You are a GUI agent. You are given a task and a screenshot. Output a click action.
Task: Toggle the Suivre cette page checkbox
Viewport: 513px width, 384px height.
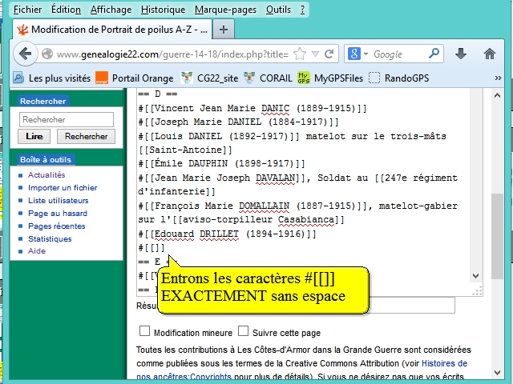pyautogui.click(x=243, y=330)
